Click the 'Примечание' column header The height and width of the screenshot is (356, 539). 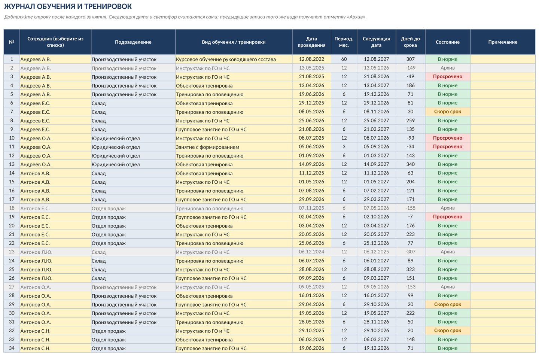[503, 42]
